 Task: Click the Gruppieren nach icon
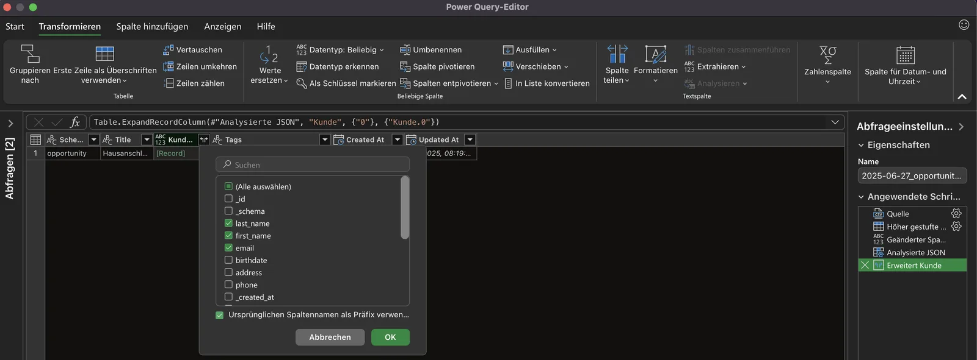coord(30,54)
